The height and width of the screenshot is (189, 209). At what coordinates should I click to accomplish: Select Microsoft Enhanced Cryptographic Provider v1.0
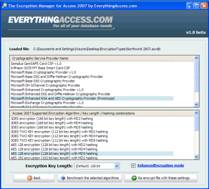coord(92,90)
